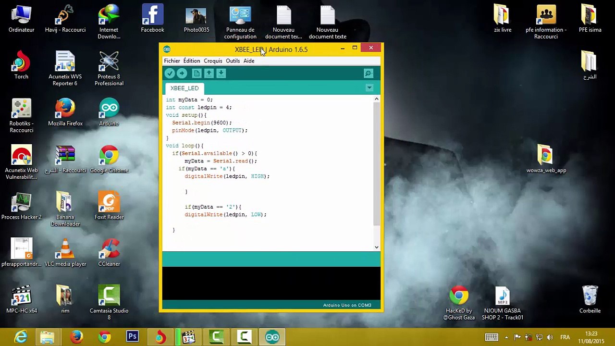The width and height of the screenshot is (615, 346).
Task: Verify the sketch with the checkmark button
Action: pos(170,73)
